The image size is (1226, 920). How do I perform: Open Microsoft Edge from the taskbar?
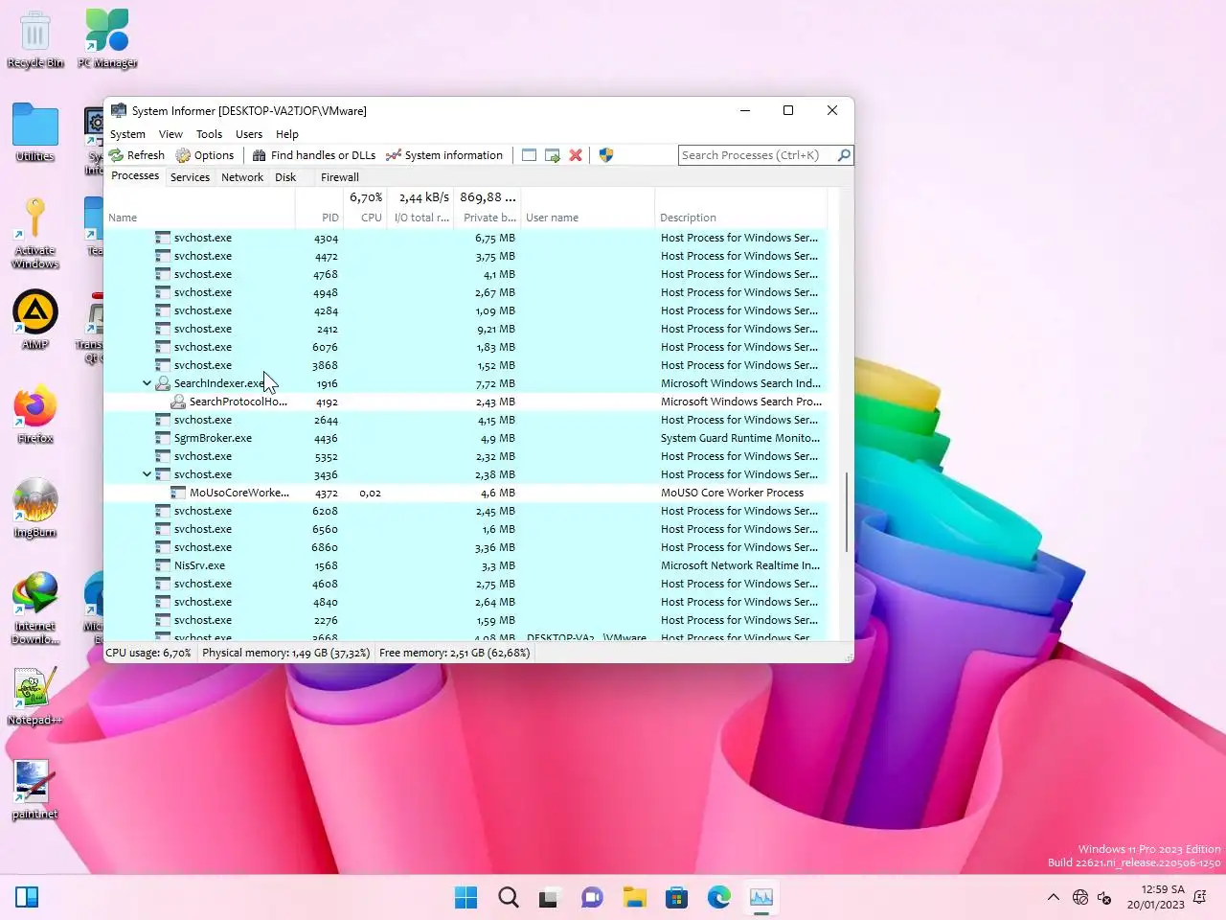719,898
